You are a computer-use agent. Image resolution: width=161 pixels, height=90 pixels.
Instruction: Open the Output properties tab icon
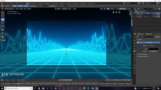point(135,43)
